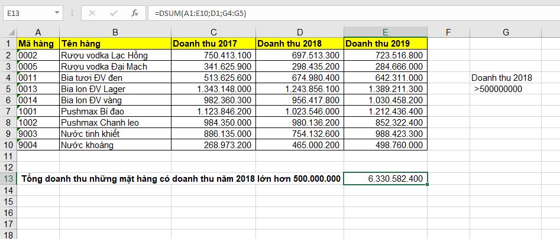Select the 'Bia lon ĐV Lager' cell

115,89
